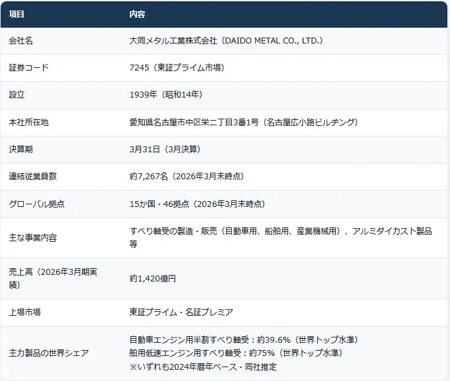This screenshot has height=381, width=450.
Task: Click the 本社所在地 label
Action: coord(29,123)
